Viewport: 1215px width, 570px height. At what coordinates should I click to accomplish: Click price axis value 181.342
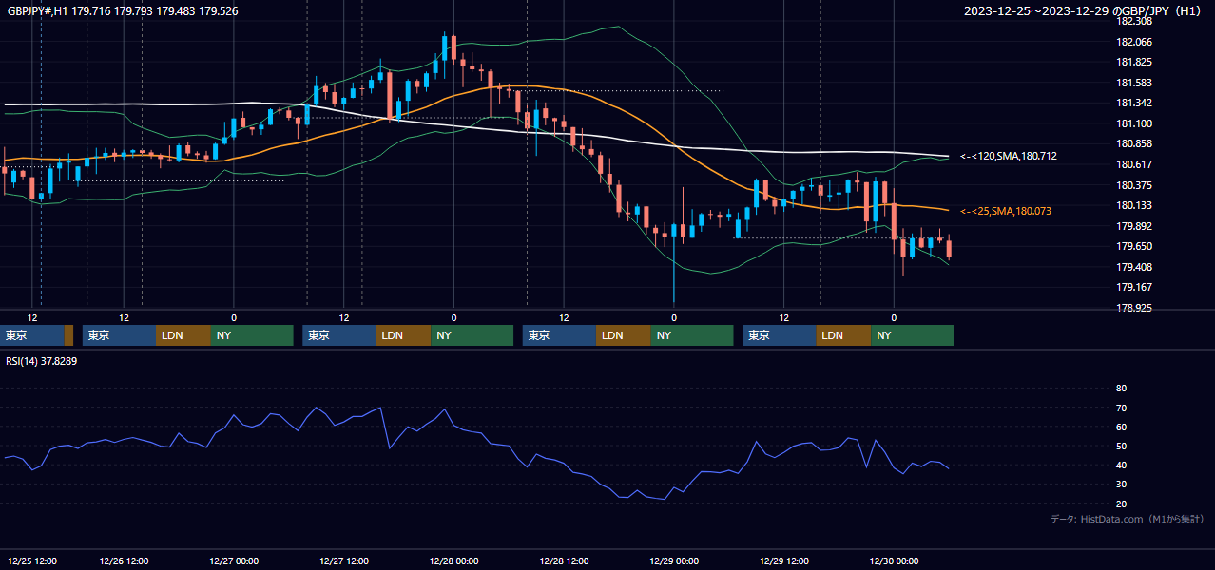point(1134,103)
